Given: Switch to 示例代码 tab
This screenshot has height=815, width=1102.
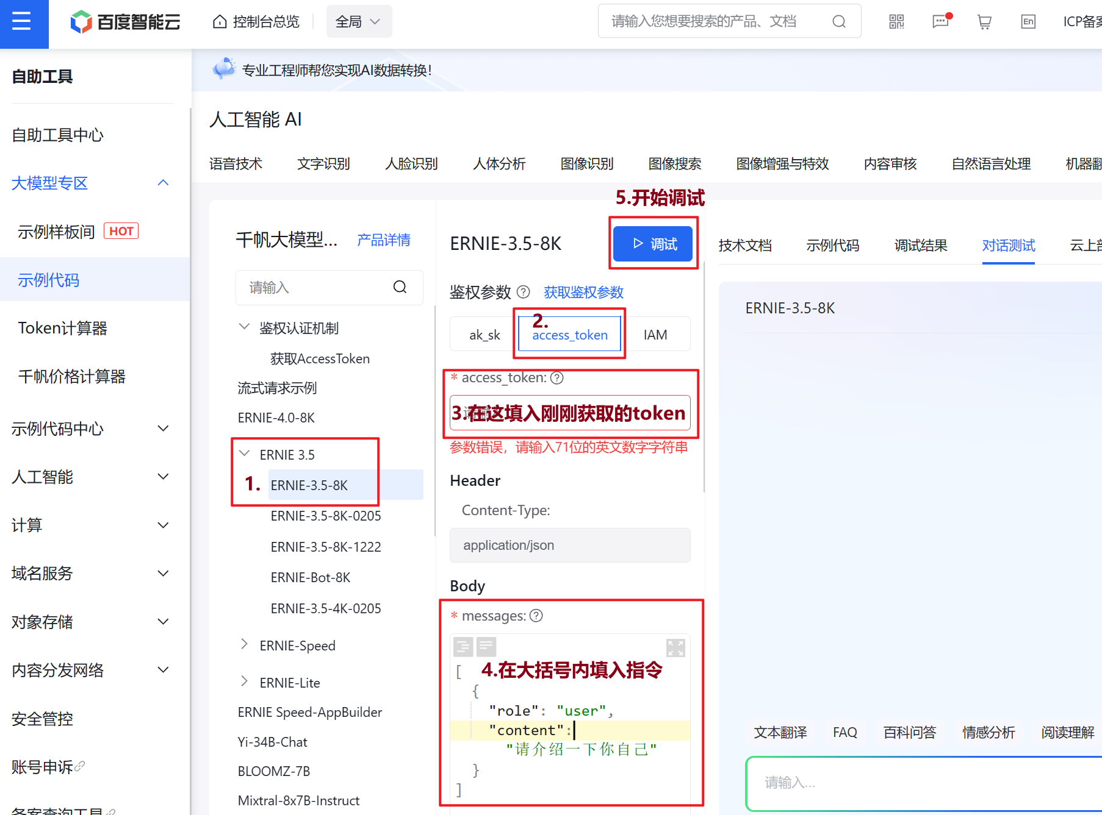Looking at the screenshot, I should [833, 245].
